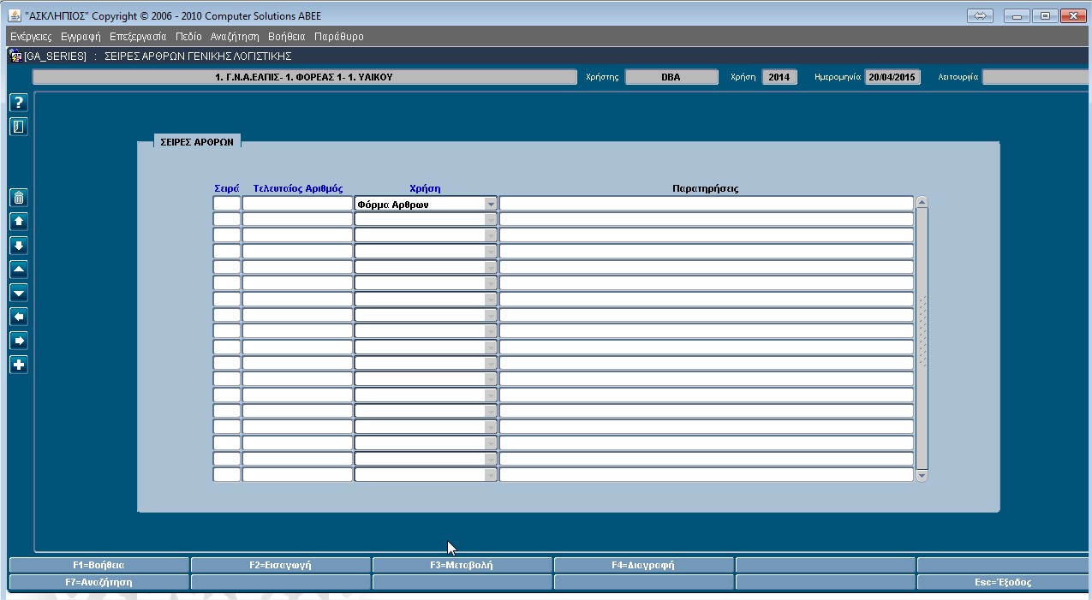Open help with the question mark icon

19,103
